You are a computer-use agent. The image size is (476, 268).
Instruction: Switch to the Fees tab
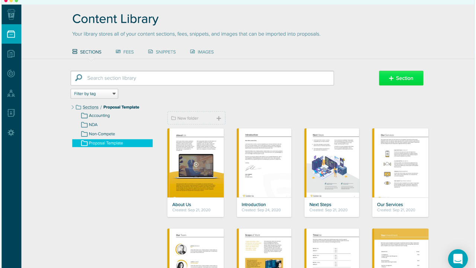coord(125,52)
